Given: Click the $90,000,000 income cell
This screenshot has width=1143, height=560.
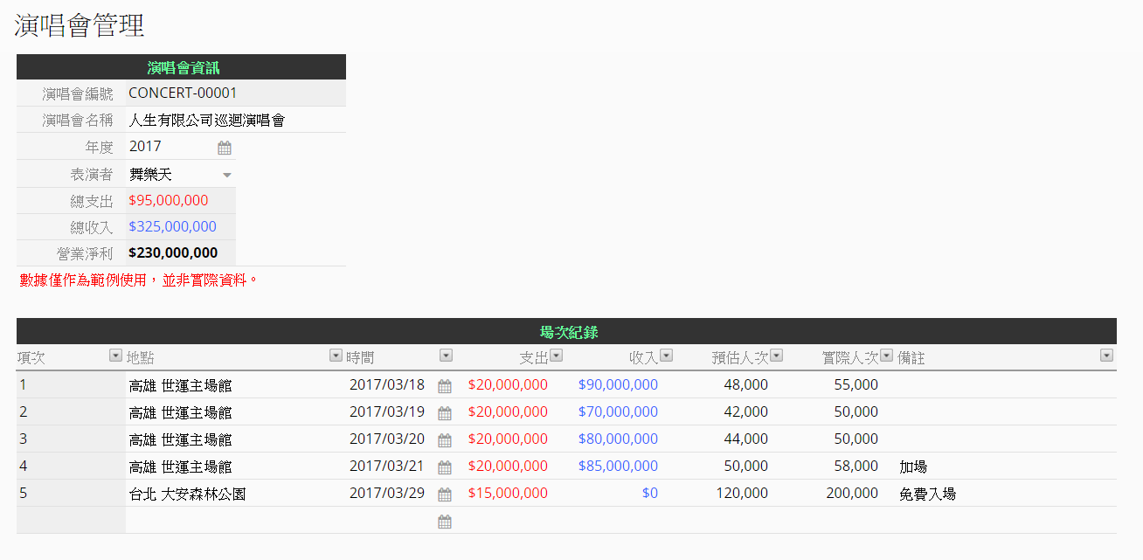Looking at the screenshot, I should (x=618, y=385).
